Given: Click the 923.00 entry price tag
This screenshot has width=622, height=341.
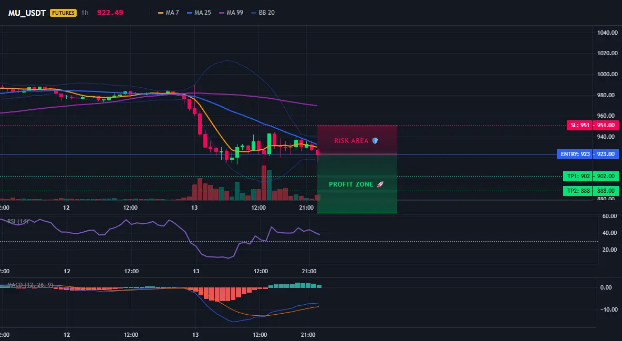Looking at the screenshot, I should coord(606,154).
